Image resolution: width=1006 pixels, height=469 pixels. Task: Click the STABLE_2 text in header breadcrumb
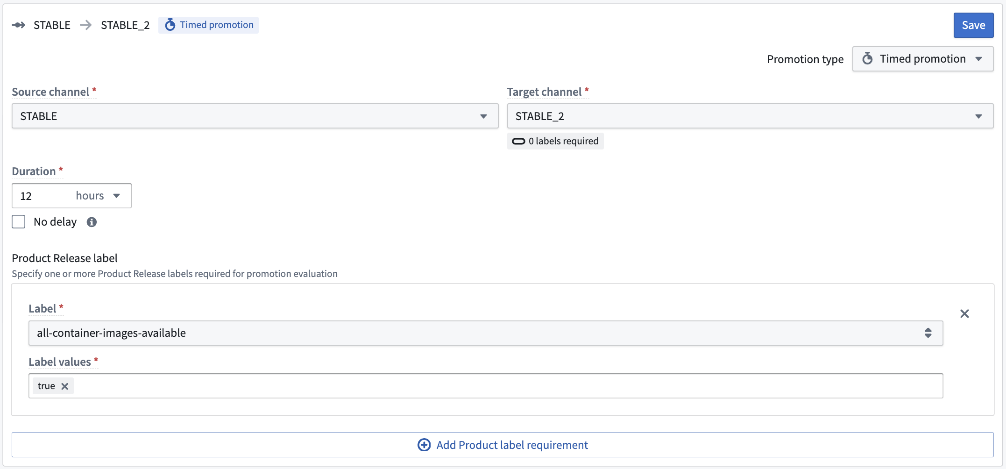click(x=125, y=25)
